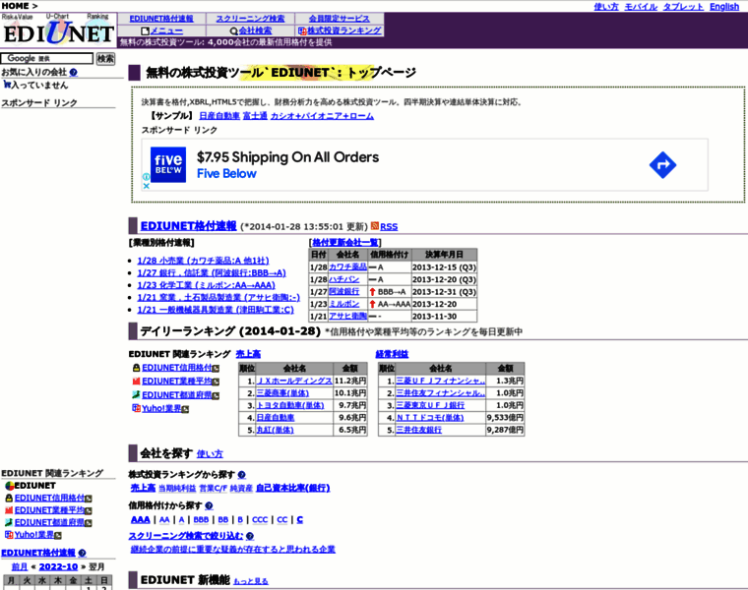Screen dimensions: 748x590
Task: Open ＪＸホールディングス in sales ranking
Action: 294,381
